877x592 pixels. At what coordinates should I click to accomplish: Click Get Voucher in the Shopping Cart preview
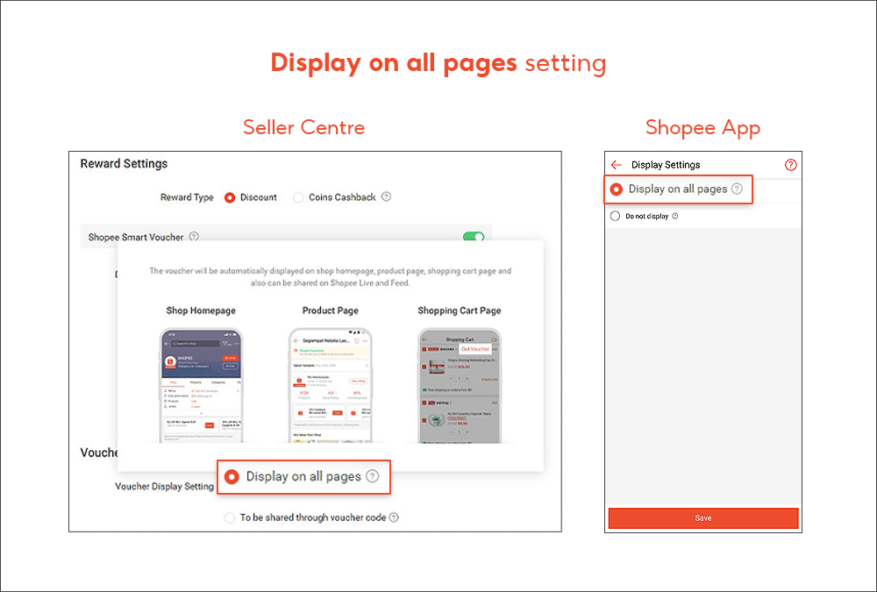pyautogui.click(x=474, y=349)
